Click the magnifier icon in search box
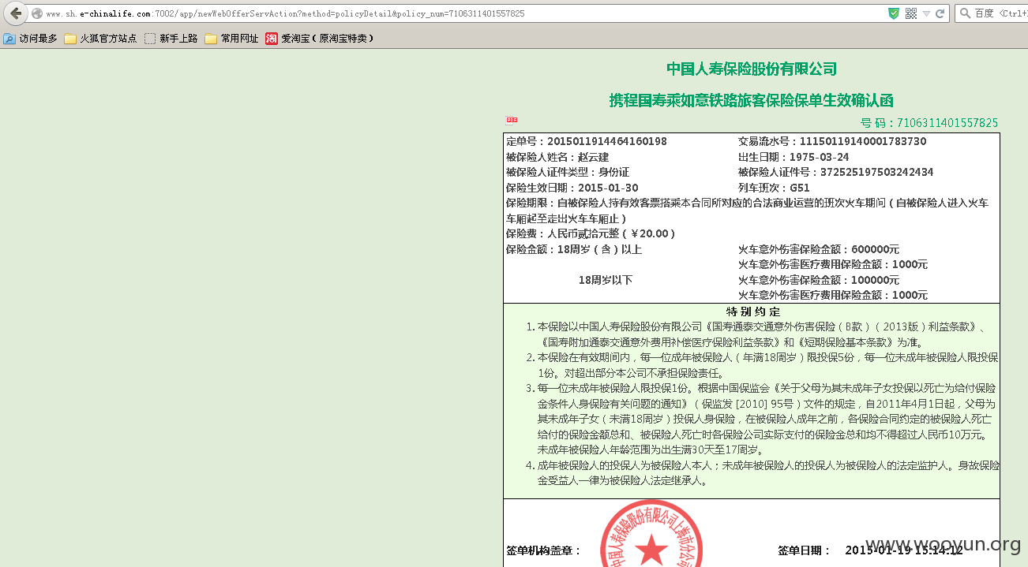Screen dimensions: 1028x567 [965, 13]
